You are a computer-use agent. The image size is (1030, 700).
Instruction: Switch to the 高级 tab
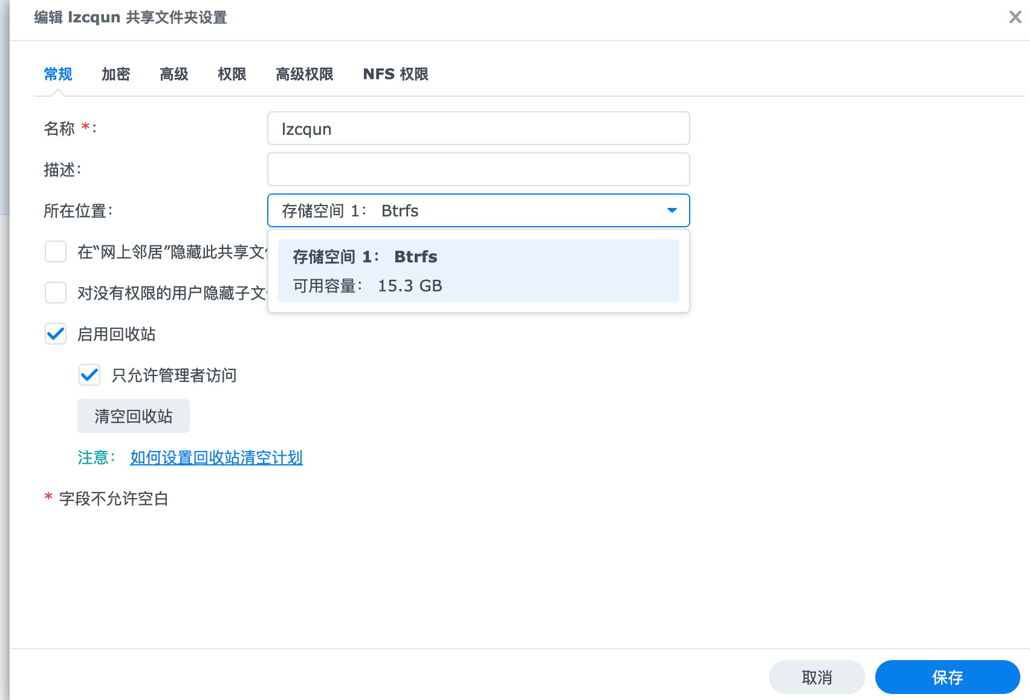pyautogui.click(x=174, y=74)
